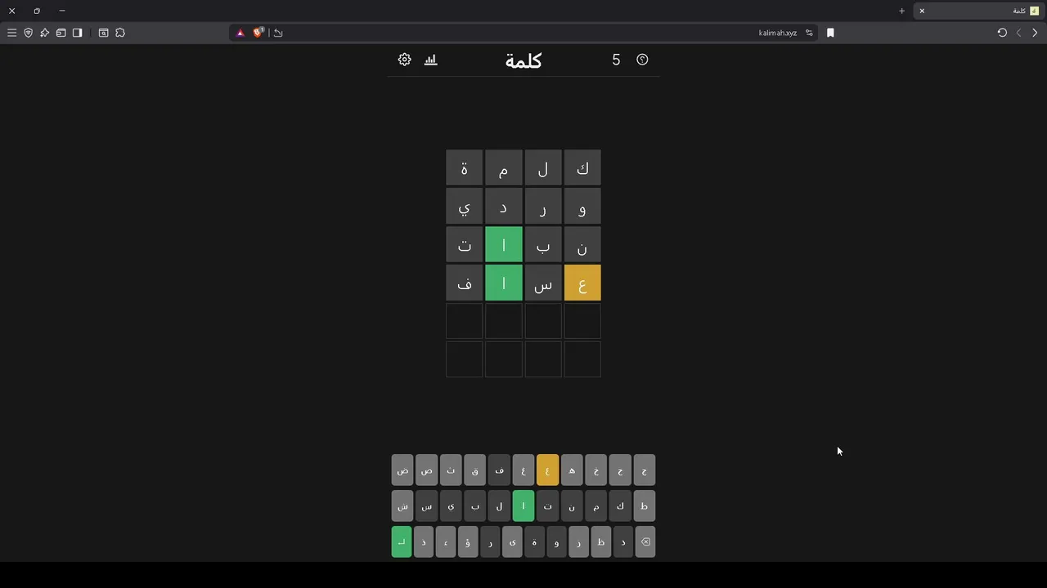Screen dimensions: 1047x588
Task: Bookmark this page with the bookmark icon
Action: 830,33
